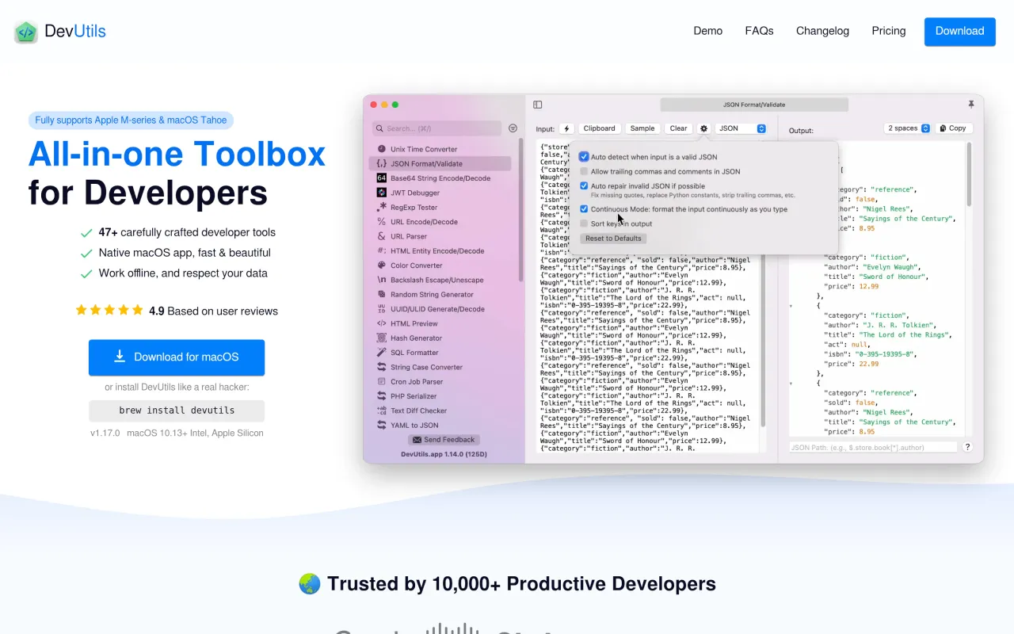Click Send Feedback in the sidebar
Screen dimensions: 1014x634
pyautogui.click(x=444, y=440)
